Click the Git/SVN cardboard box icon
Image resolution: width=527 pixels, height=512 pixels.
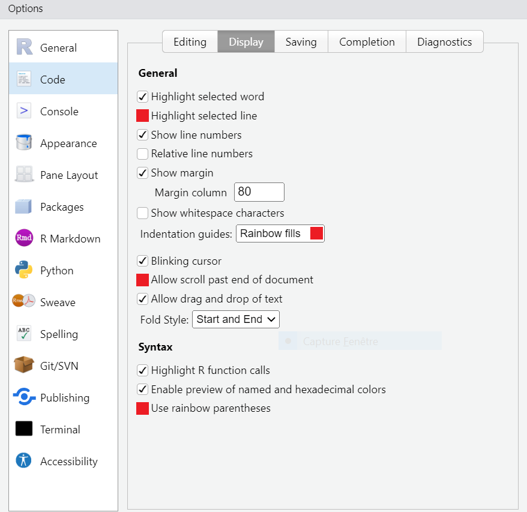[24, 366]
